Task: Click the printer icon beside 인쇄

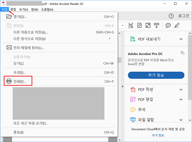Action: (9, 81)
